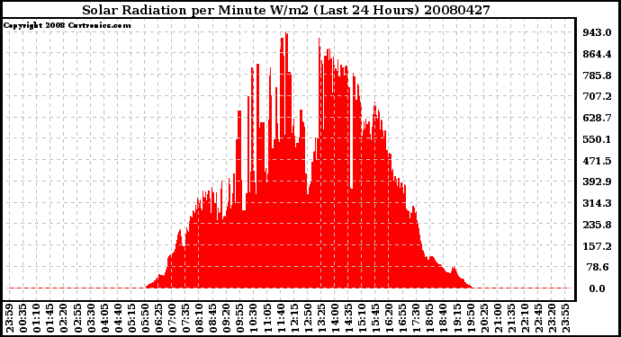The height and width of the screenshot is (337, 621).
Task: Select the 157.2 y-axis label
Action: tap(597, 246)
